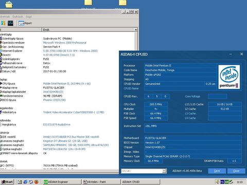Viewport: 247px width, 185px height.
Task: Select the Internet Explorer row icon
Action: pyautogui.click(x=1, y=51)
